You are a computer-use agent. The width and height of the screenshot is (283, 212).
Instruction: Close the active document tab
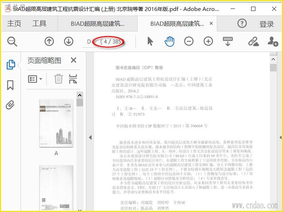pyautogui.click(x=211, y=23)
